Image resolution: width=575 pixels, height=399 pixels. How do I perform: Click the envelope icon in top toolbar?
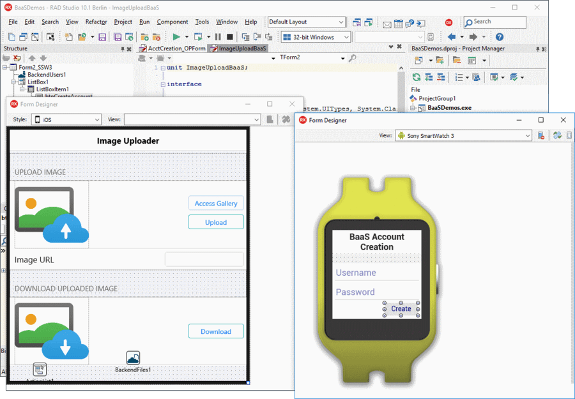[x=387, y=24]
